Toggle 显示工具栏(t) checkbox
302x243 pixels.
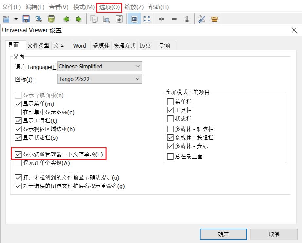click(x=18, y=121)
